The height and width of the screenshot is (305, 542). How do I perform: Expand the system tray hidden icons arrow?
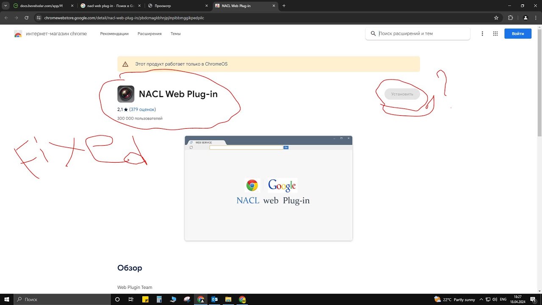pyautogui.click(x=482, y=299)
